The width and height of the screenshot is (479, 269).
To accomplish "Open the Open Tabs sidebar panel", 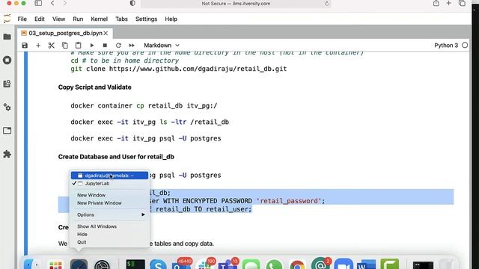I will click(7, 131).
